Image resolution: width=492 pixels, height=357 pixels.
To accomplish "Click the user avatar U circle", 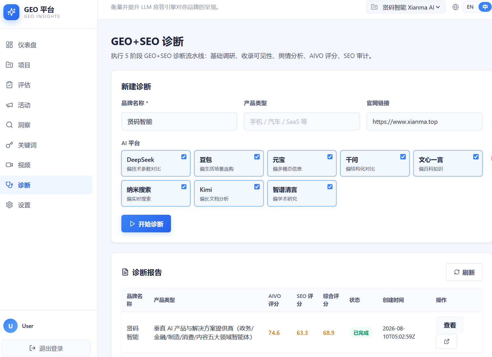I will 10,326.
